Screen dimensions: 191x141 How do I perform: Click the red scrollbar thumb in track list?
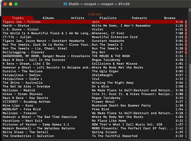186,37
